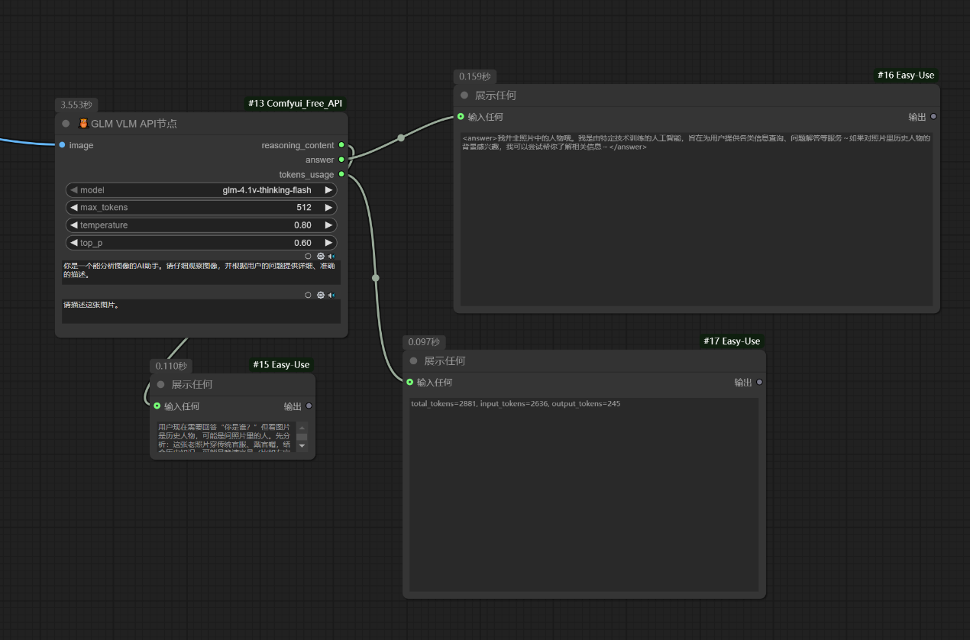Collapse the GLM VLM API node

point(66,124)
